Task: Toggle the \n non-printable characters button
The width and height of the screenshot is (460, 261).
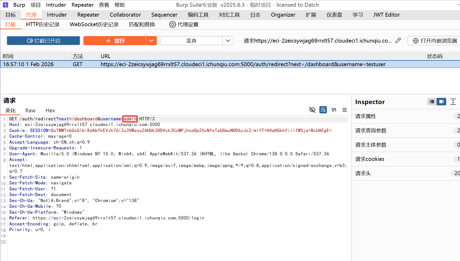Action: click(x=334, y=110)
